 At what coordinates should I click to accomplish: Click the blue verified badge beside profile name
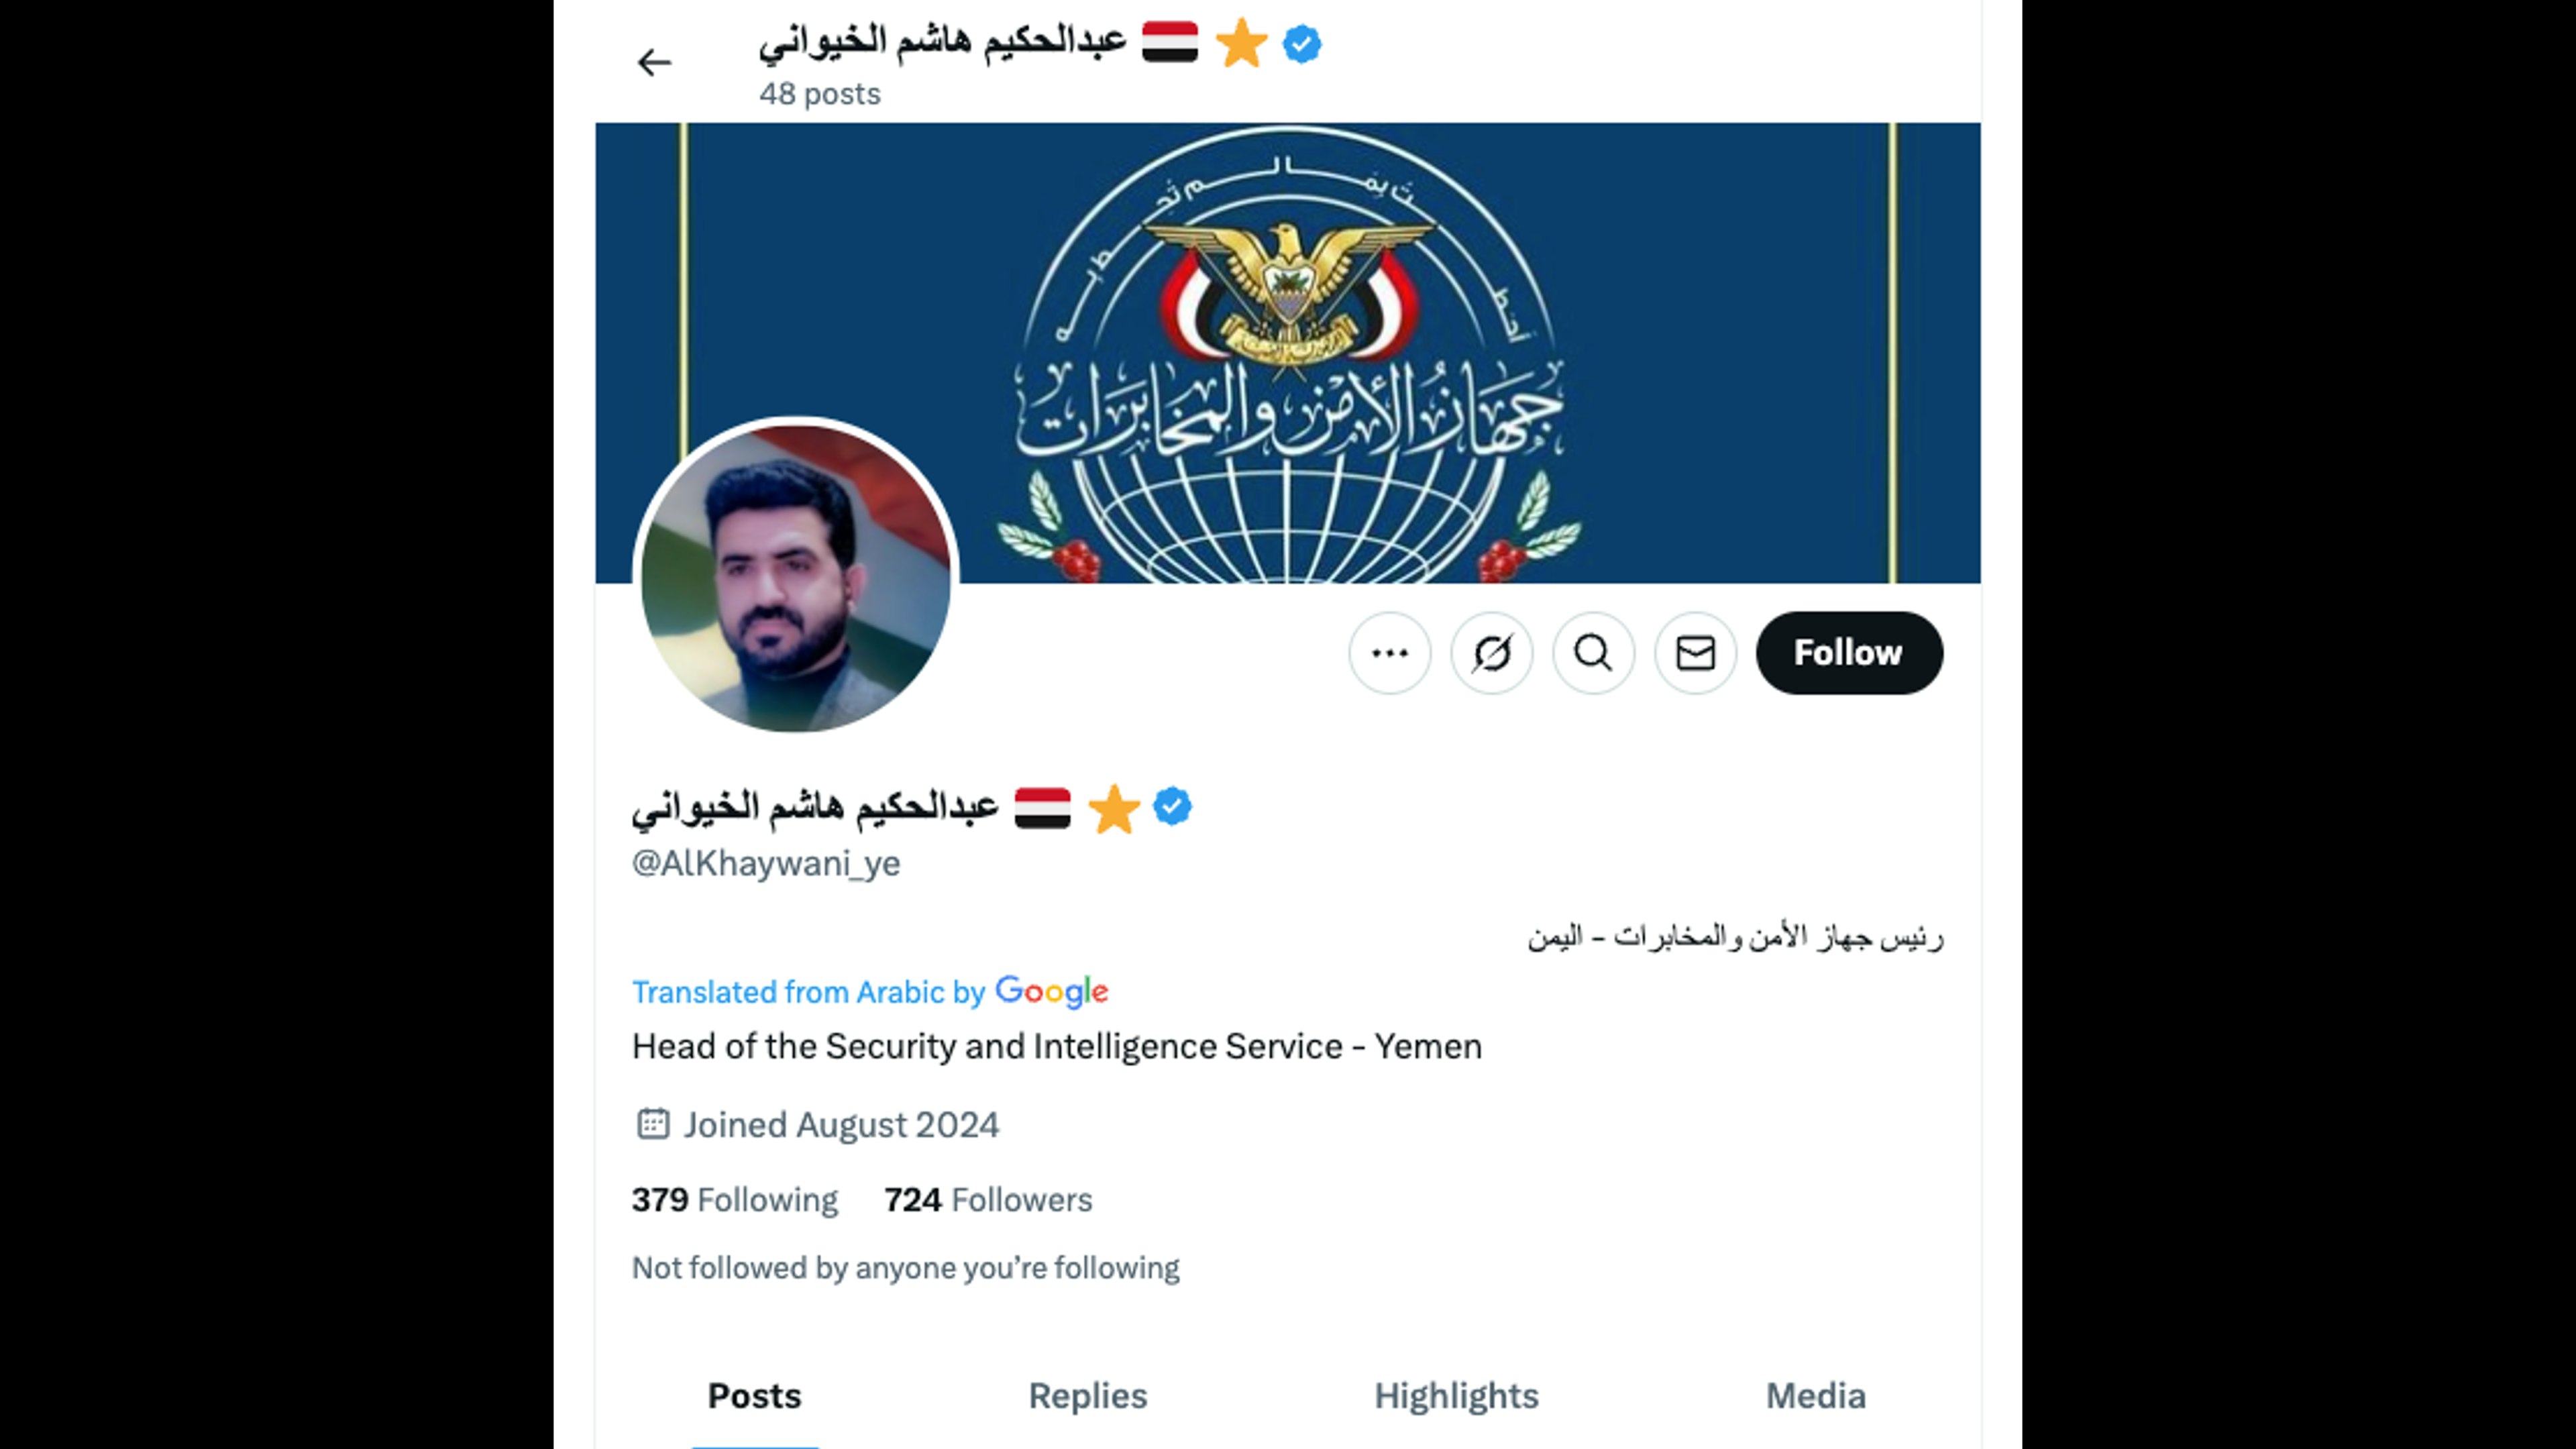(x=1172, y=806)
